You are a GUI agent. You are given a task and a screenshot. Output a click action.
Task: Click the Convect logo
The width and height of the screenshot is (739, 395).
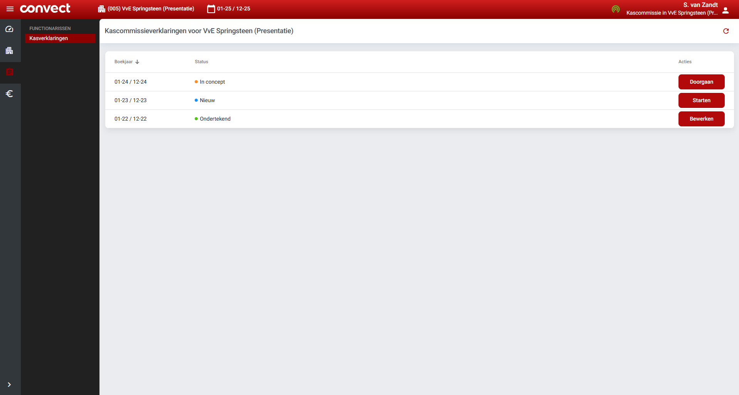45,8
